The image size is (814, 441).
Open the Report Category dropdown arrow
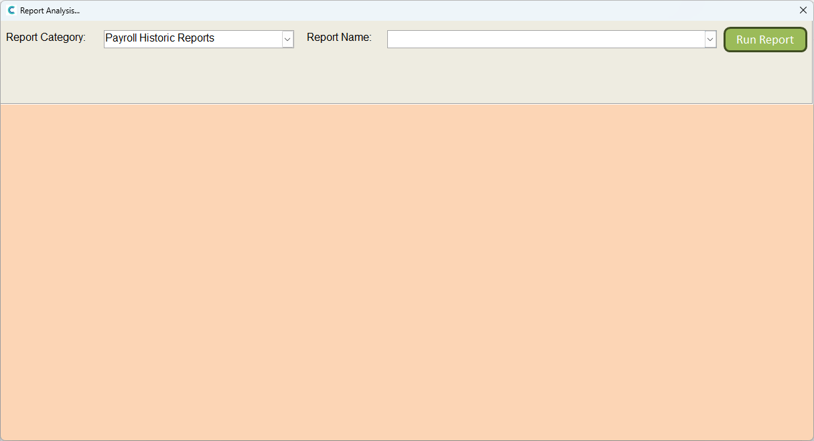click(x=287, y=39)
